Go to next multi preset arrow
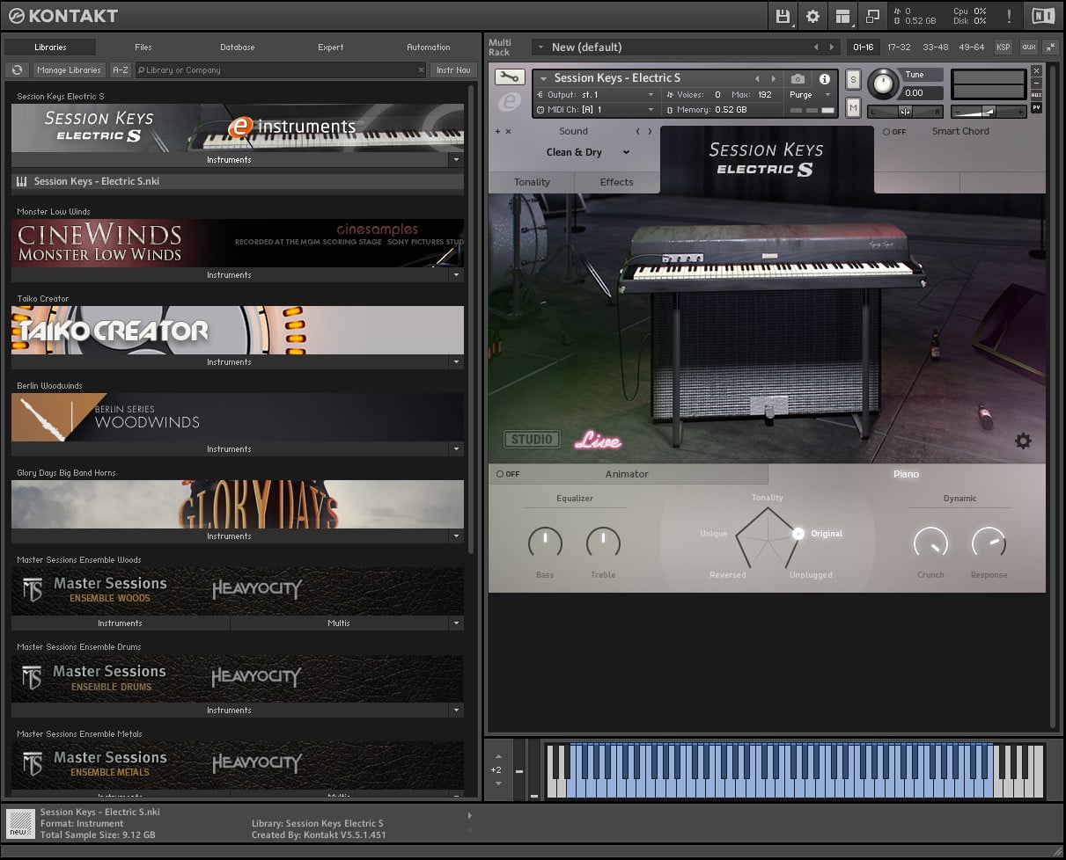 pyautogui.click(x=832, y=47)
